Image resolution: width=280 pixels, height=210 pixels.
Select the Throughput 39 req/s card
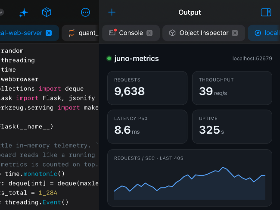232,88
